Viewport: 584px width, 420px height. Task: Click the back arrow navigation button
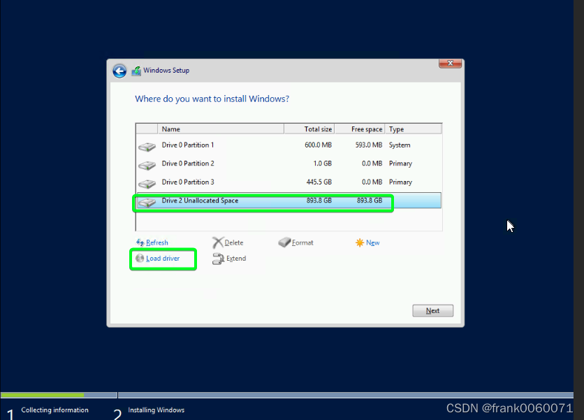point(119,71)
